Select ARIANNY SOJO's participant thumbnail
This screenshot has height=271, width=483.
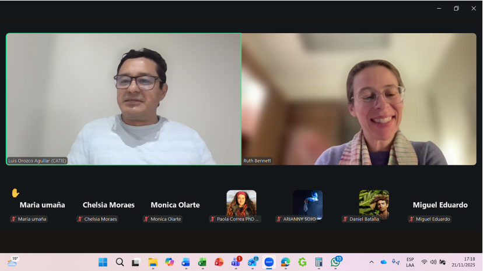point(307,204)
